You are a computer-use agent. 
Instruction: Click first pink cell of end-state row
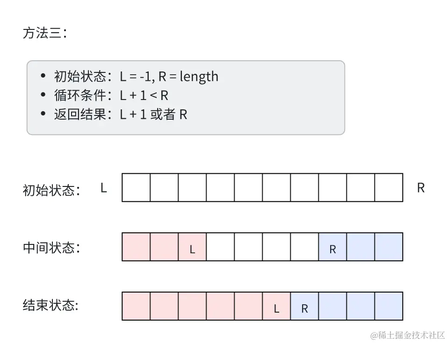pos(136,306)
